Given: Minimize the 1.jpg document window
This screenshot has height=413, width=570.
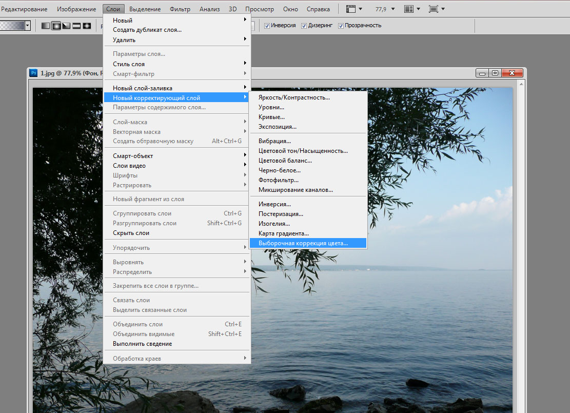Looking at the screenshot, I should pos(482,73).
